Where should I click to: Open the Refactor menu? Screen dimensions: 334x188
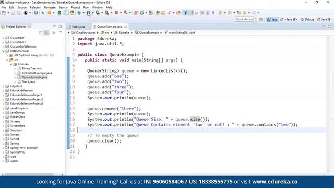point(35,7)
